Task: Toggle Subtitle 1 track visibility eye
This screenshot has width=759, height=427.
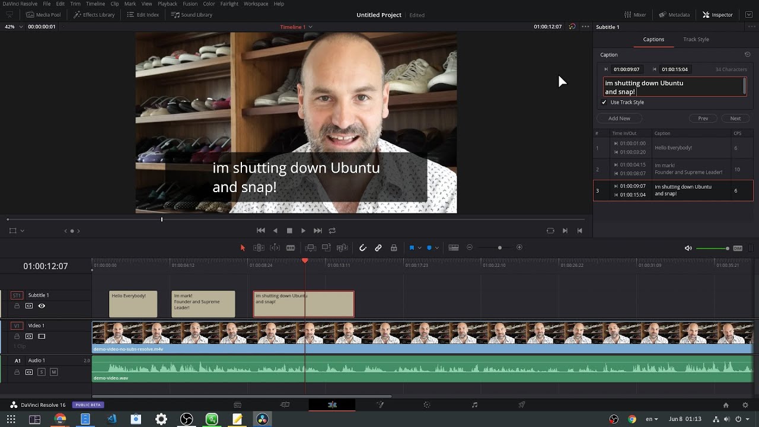Action: [x=42, y=306]
